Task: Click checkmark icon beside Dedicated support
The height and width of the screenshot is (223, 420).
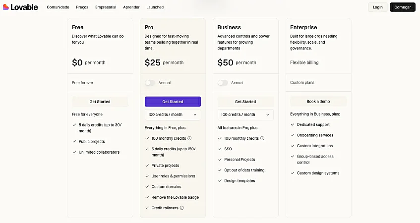Action: (x=293, y=124)
